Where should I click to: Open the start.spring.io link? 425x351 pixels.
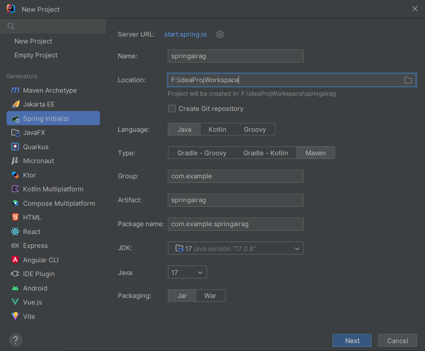pos(186,34)
